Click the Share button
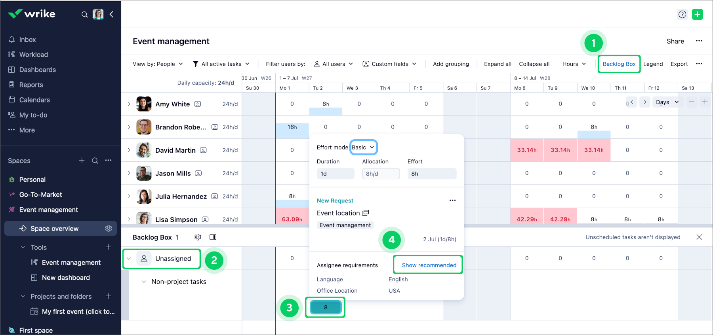This screenshot has height=335, width=713. point(675,41)
